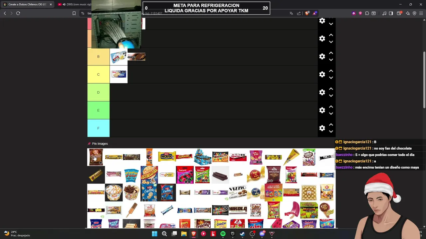Switch to Create a Dulces Chilenos tab
Screen dimensions: 426x239
point(27,4)
